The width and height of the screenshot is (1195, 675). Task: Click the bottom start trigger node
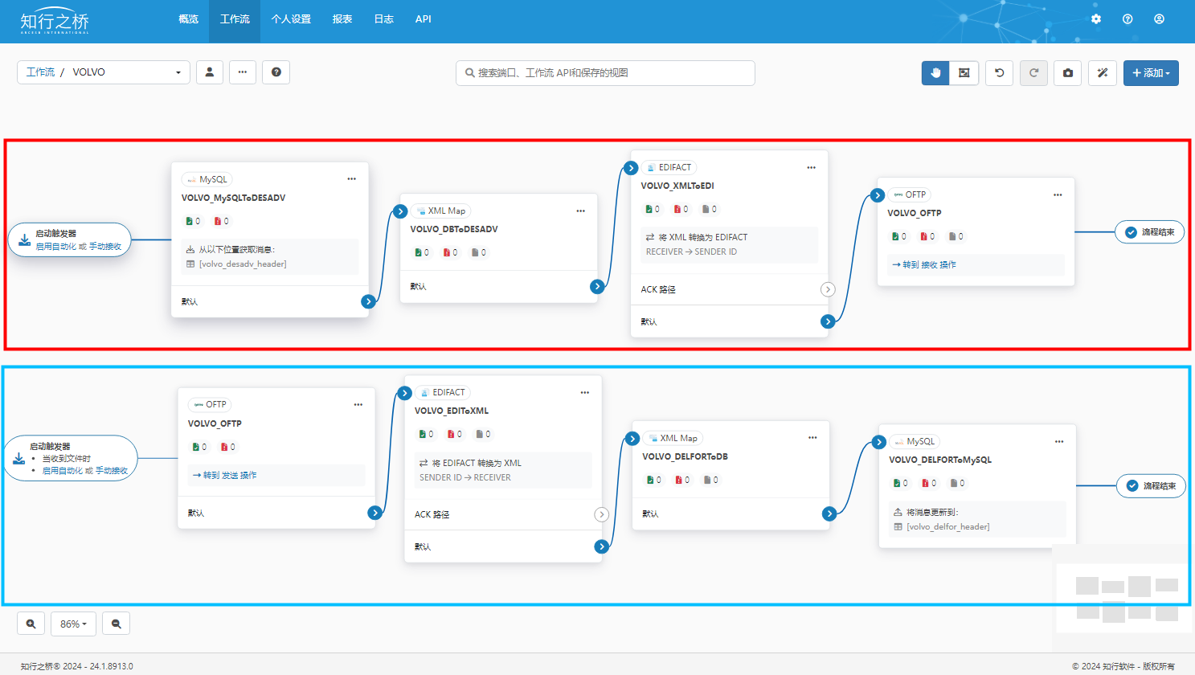tap(71, 458)
